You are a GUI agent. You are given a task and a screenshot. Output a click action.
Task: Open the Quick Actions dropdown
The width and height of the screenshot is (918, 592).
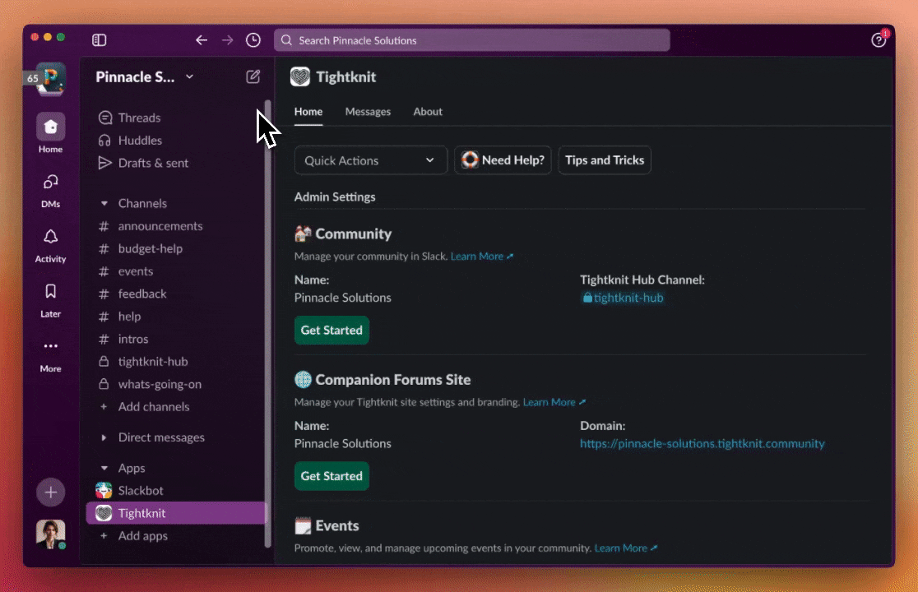(371, 160)
